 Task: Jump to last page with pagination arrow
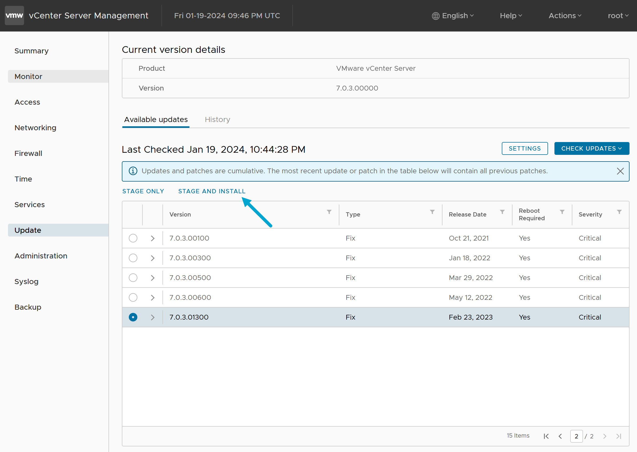[x=619, y=436]
